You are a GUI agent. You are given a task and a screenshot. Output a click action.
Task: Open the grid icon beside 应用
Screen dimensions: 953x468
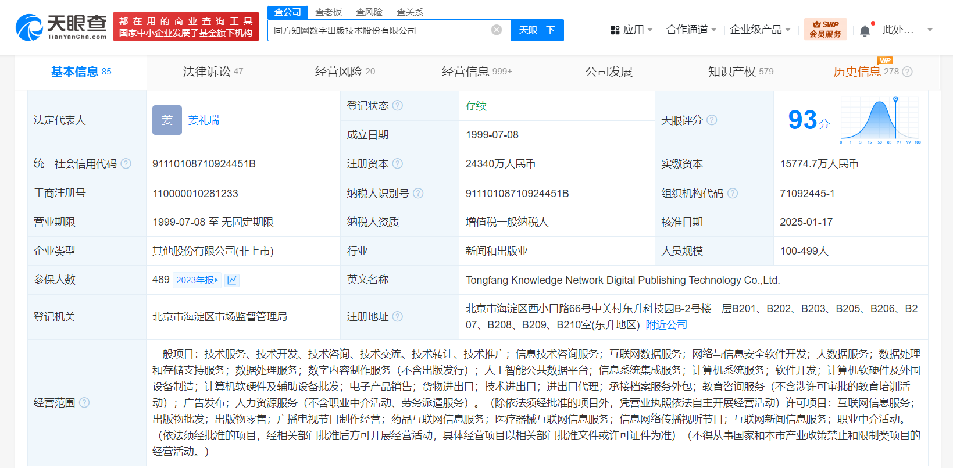615,30
